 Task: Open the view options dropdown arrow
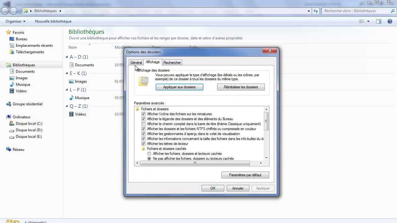point(368,21)
